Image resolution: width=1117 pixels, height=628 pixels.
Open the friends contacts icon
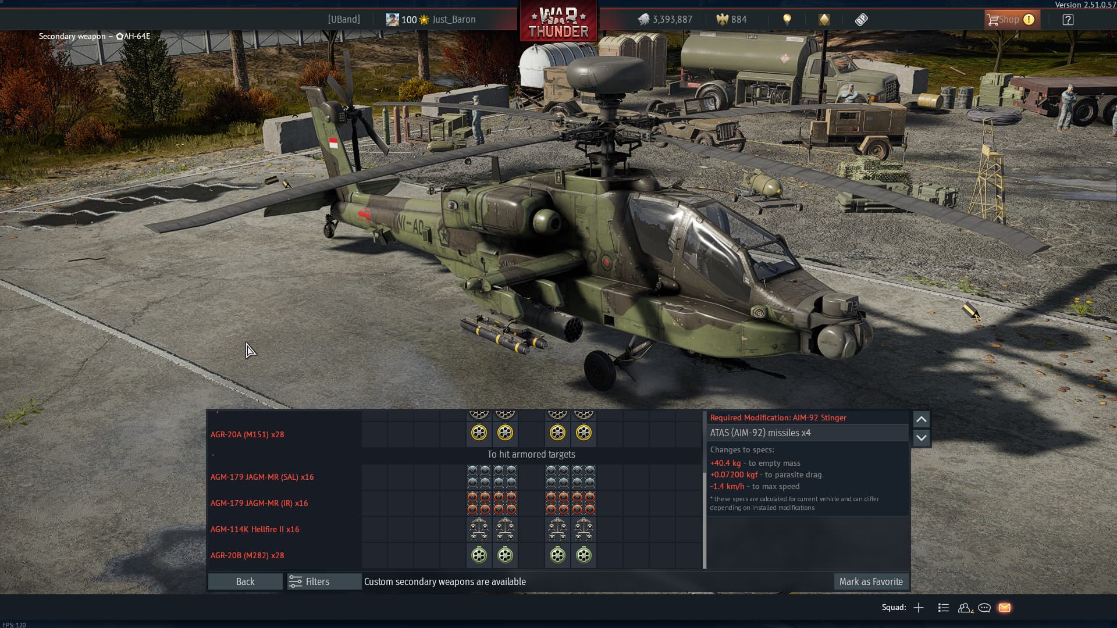(x=965, y=608)
